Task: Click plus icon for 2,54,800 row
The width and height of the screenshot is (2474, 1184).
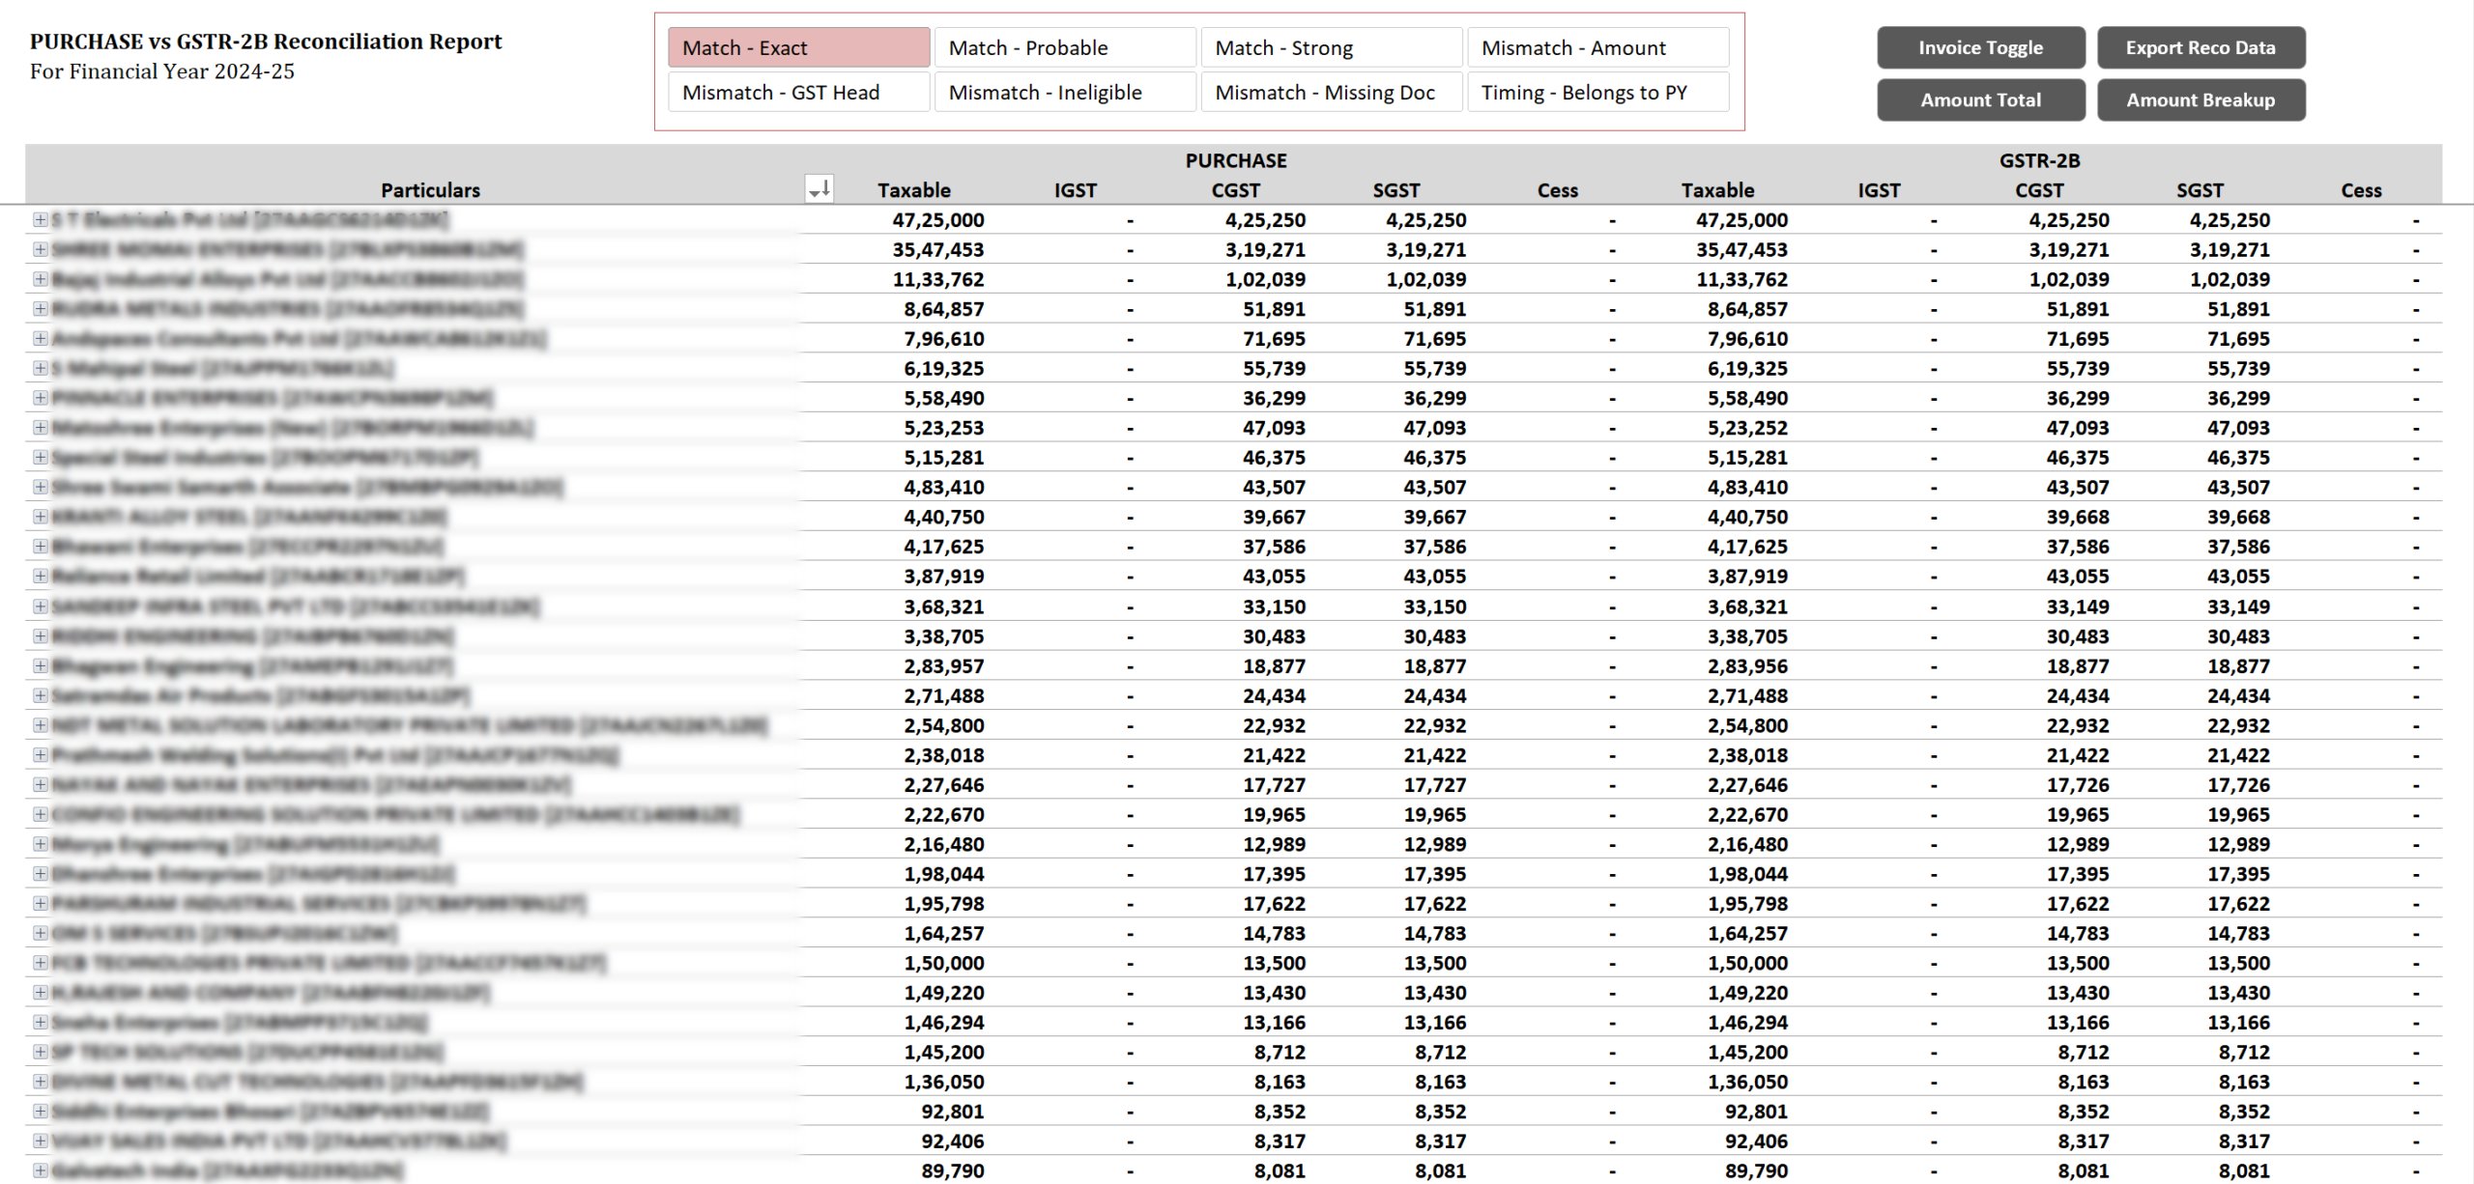Action: [x=40, y=725]
